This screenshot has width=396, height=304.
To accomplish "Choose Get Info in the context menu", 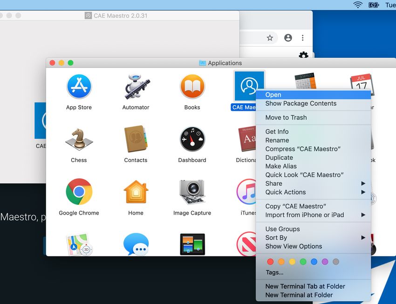I will (x=313, y=132).
